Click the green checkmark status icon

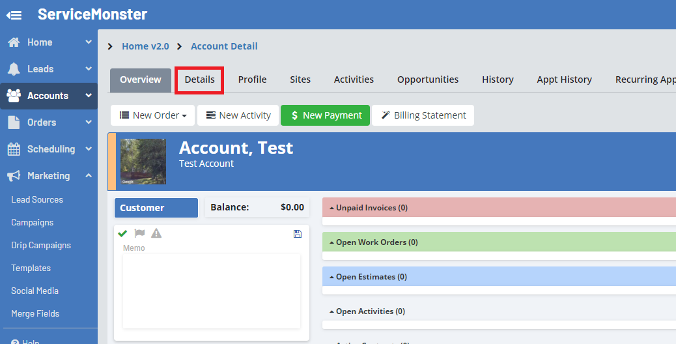tap(122, 233)
